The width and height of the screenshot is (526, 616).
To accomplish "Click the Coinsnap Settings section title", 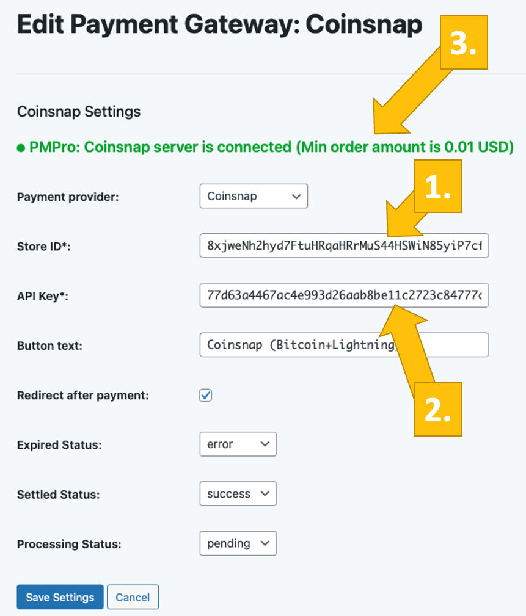I will (79, 112).
